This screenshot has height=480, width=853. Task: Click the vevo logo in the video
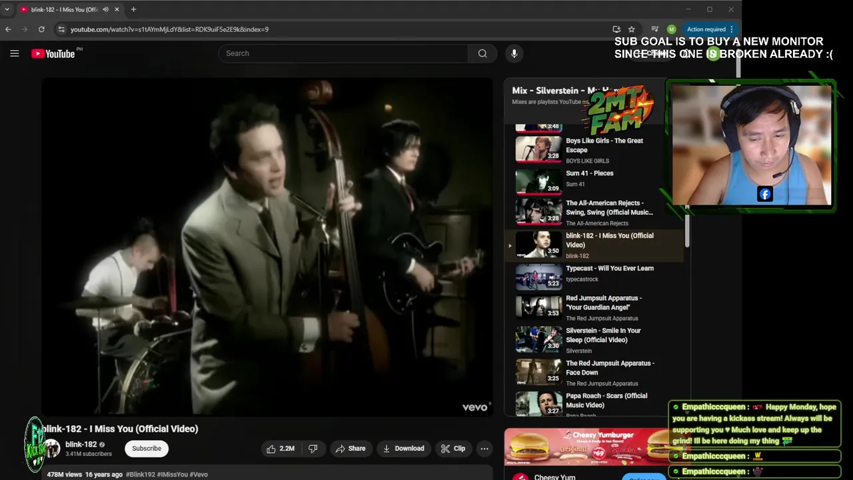click(x=476, y=407)
